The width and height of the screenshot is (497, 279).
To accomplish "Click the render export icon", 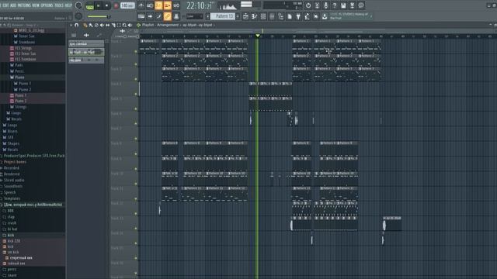I will pos(352,5).
